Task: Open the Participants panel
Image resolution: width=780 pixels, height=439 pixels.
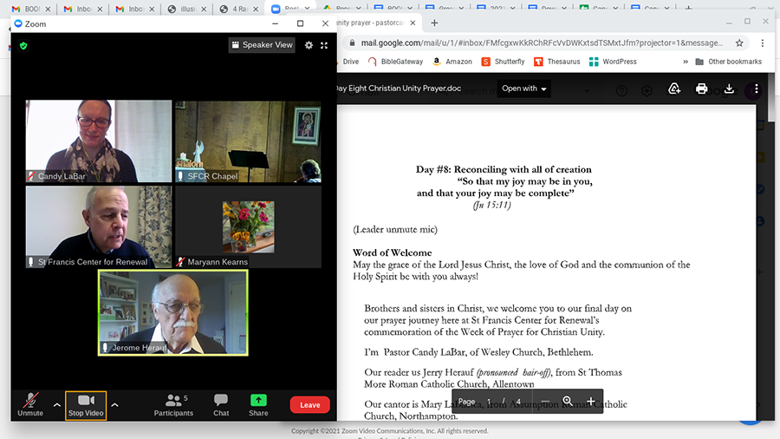Action: 173,405
